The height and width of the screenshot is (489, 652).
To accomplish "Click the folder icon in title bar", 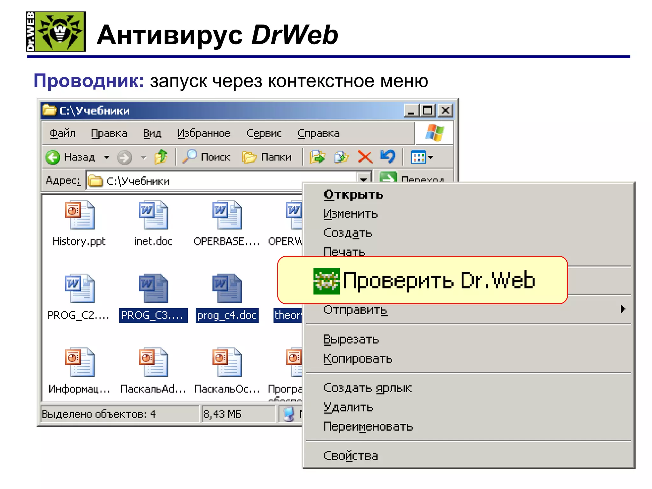I will pos(50,110).
